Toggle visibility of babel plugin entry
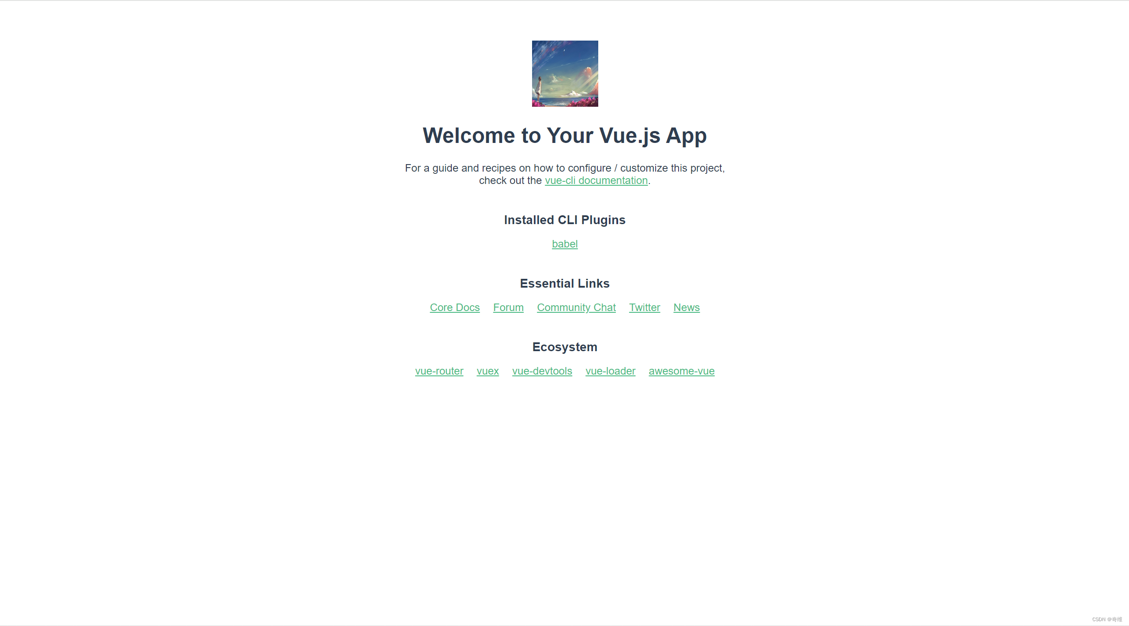1129x626 pixels. [564, 244]
